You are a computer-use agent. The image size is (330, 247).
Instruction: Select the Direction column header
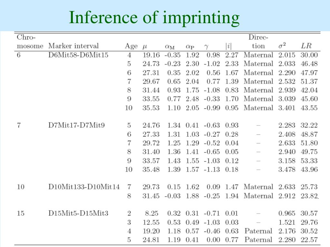(x=258, y=41)
